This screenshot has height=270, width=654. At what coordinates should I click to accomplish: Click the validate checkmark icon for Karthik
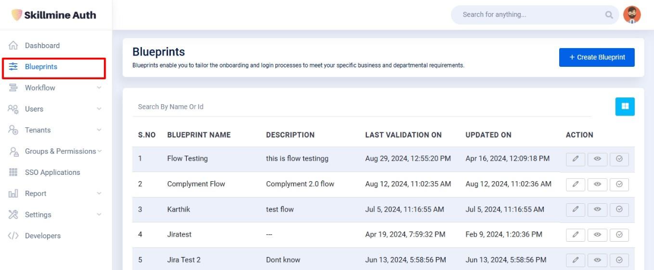[619, 209]
